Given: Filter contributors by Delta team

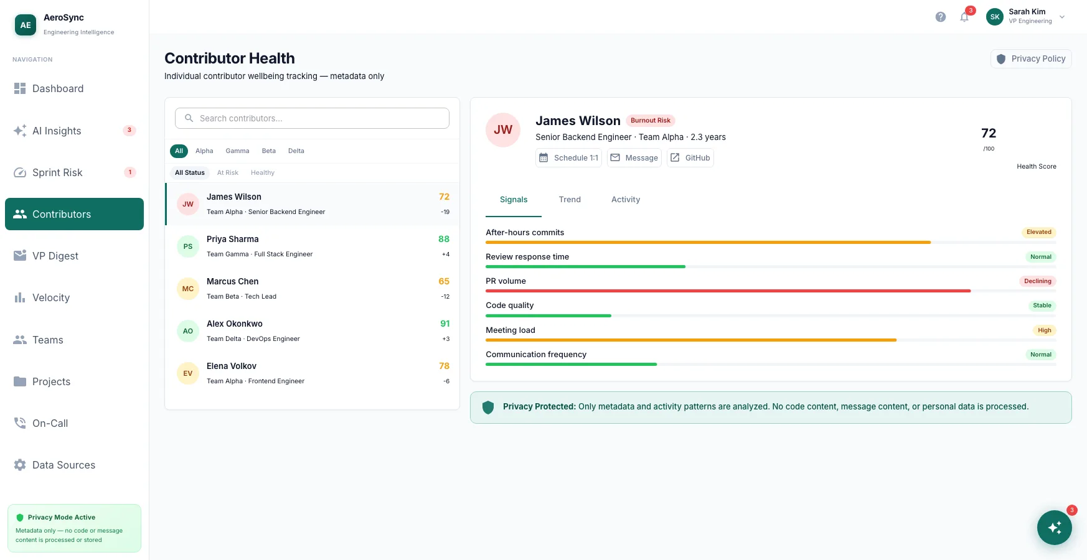Looking at the screenshot, I should pos(296,151).
